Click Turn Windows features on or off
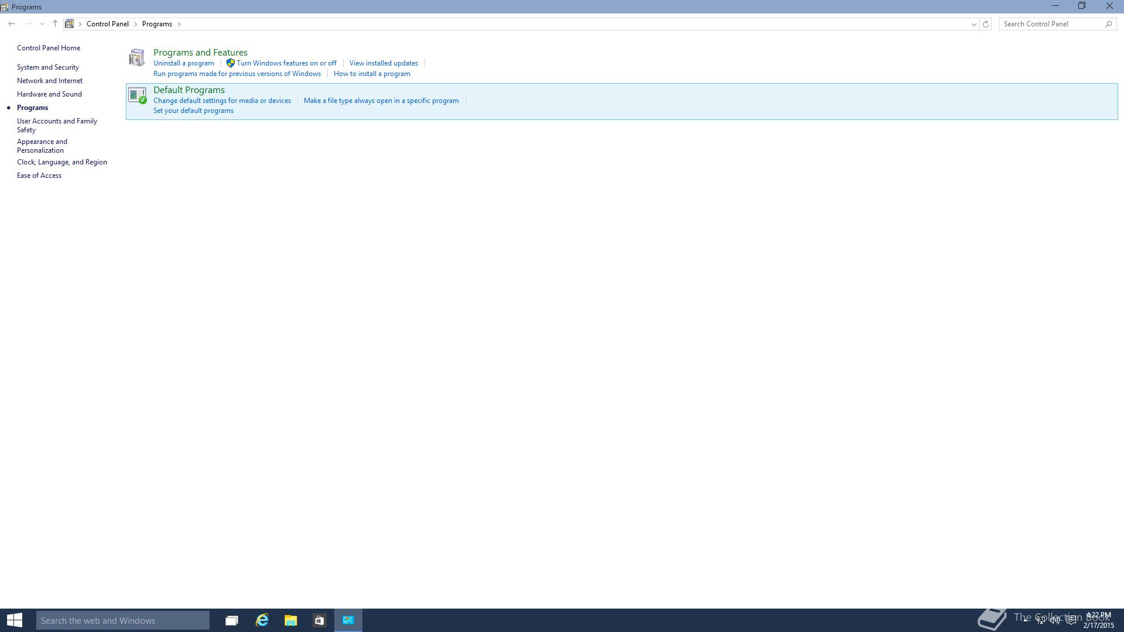 coord(286,63)
